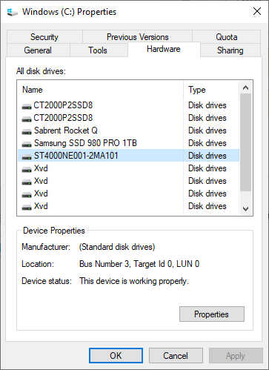Click the Windows drive icon in title bar
The height and width of the screenshot is (370, 269).
point(12,12)
